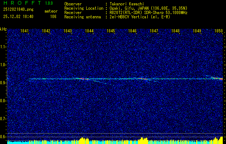Image resolution: width=226 pixels, height=144 pixels.
Task: Click the 1.1 kHz axis label
Action: click(x=3, y=47)
